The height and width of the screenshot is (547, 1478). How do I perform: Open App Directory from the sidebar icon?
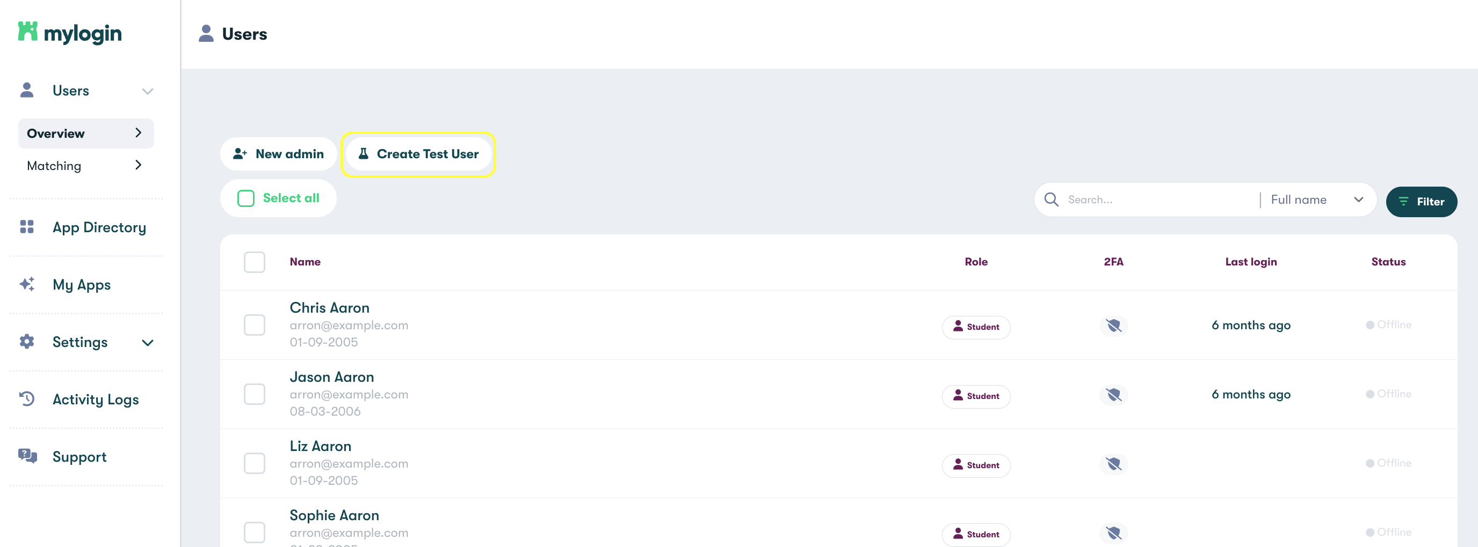[26, 227]
